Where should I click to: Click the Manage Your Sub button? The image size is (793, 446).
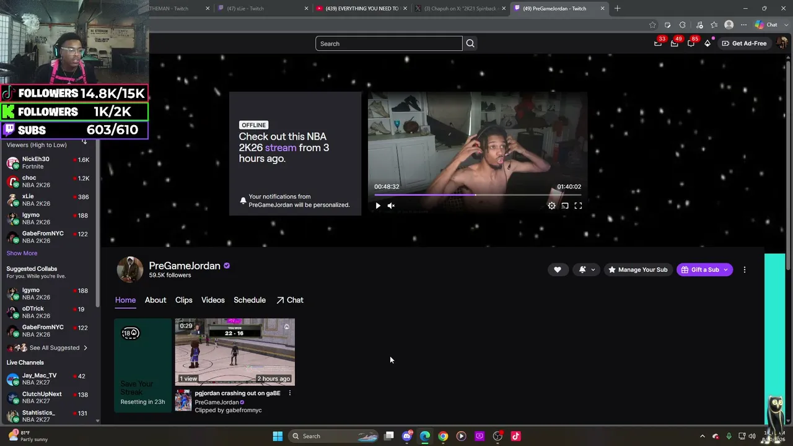[x=638, y=269]
